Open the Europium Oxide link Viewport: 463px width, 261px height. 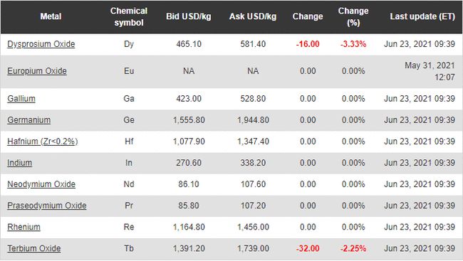(x=37, y=71)
